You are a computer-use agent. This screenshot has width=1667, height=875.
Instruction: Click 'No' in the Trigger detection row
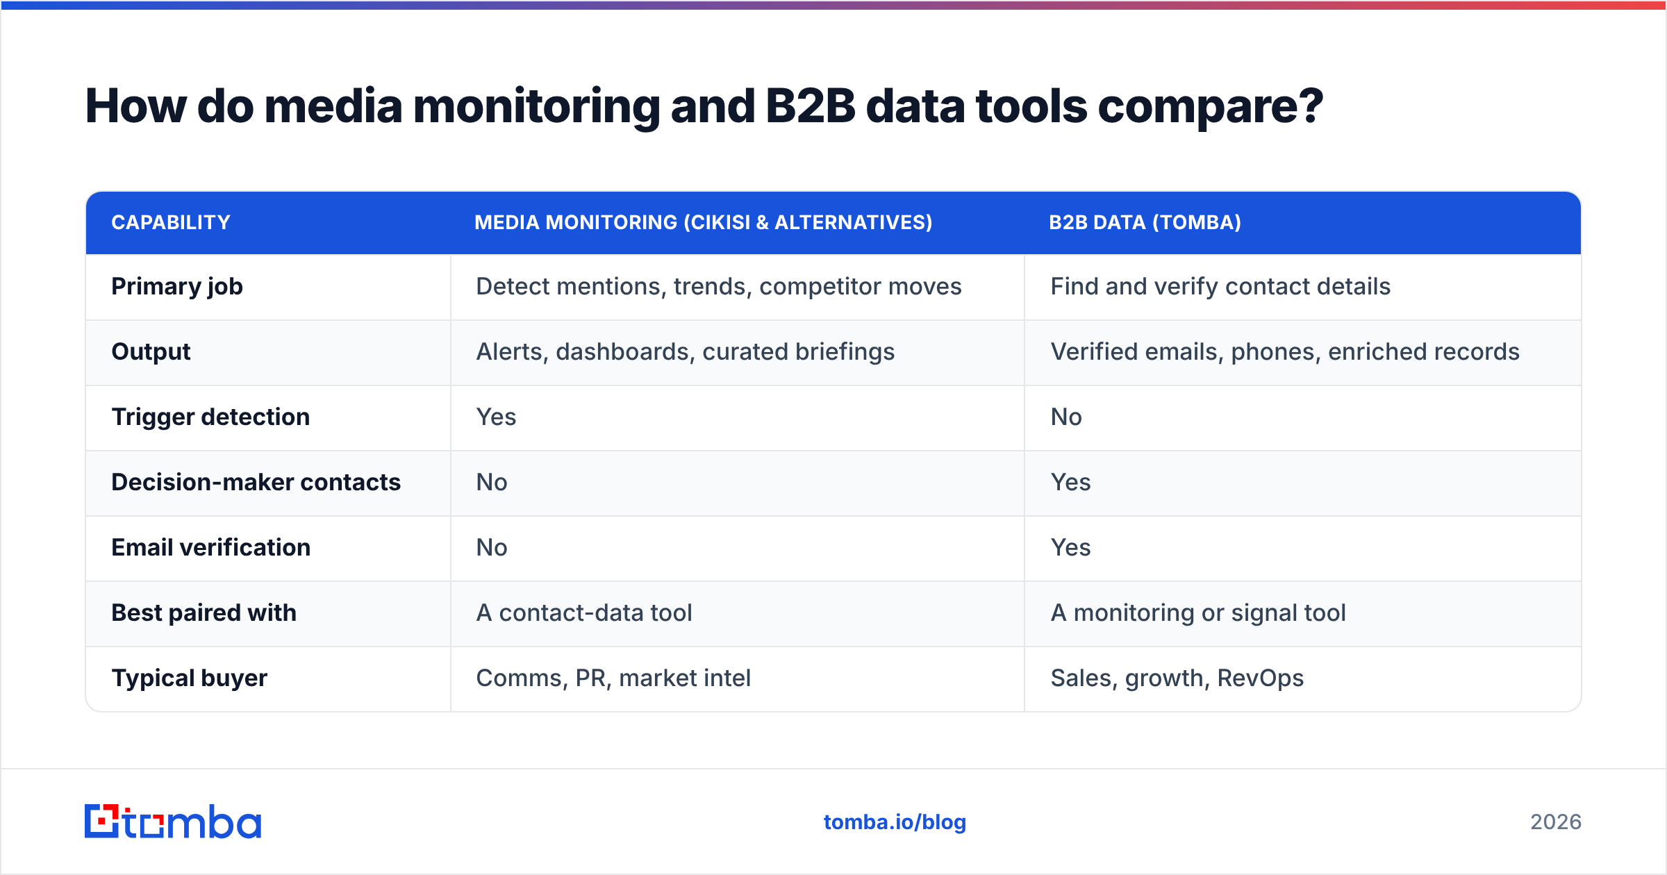pos(1066,417)
